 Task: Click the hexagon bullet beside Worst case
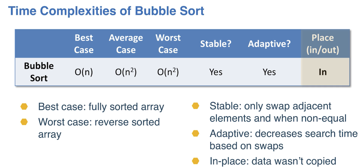click(x=24, y=122)
